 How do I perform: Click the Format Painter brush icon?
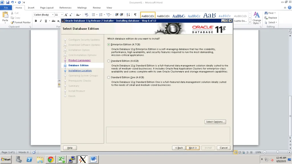coord(12,22)
